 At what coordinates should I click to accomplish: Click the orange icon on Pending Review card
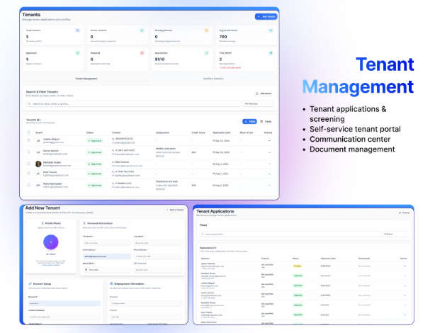coord(206,30)
